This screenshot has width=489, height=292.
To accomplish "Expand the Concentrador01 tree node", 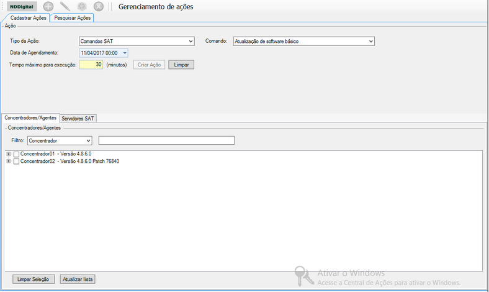I will pos(9,154).
